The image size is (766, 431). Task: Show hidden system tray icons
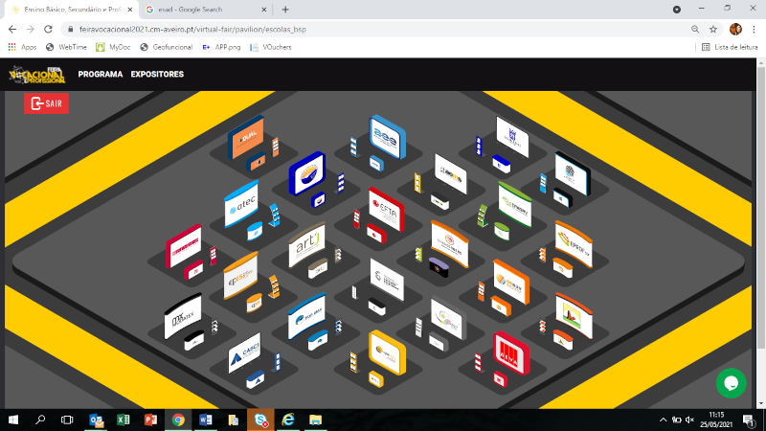point(663,420)
